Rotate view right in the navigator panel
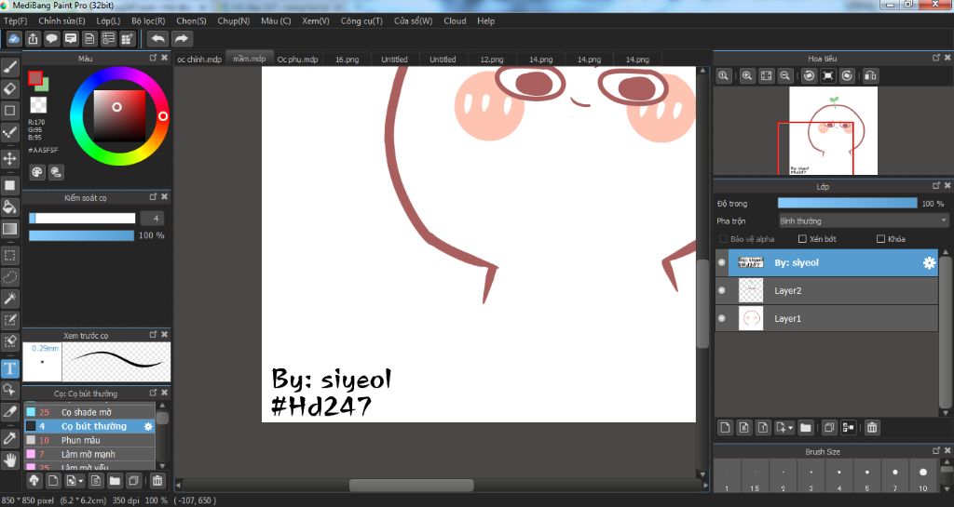 pos(847,76)
